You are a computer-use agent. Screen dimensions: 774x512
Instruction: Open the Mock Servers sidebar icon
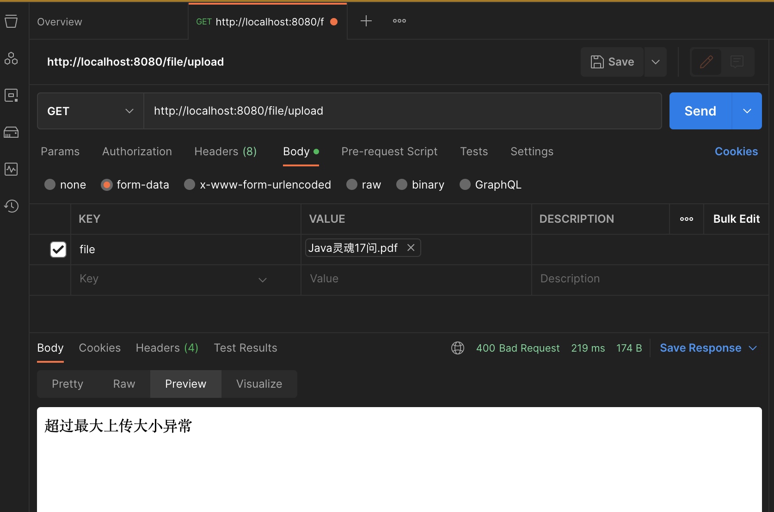pyautogui.click(x=11, y=133)
